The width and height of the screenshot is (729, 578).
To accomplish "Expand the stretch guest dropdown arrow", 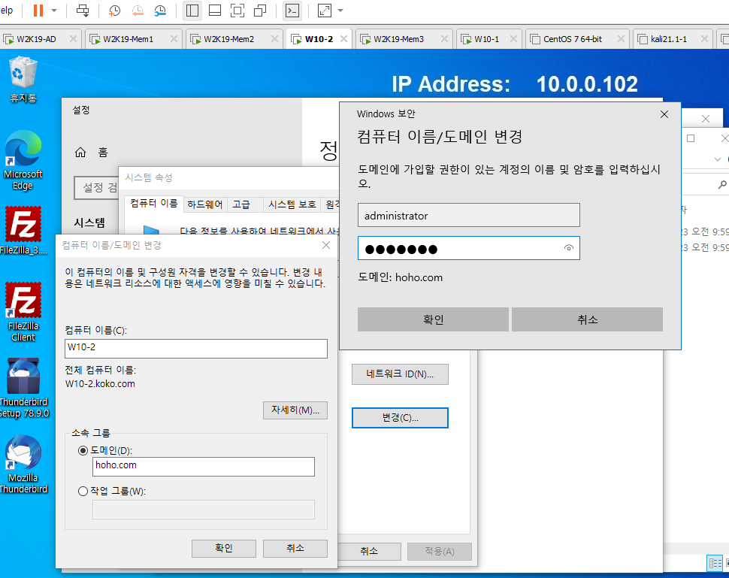I will (340, 11).
